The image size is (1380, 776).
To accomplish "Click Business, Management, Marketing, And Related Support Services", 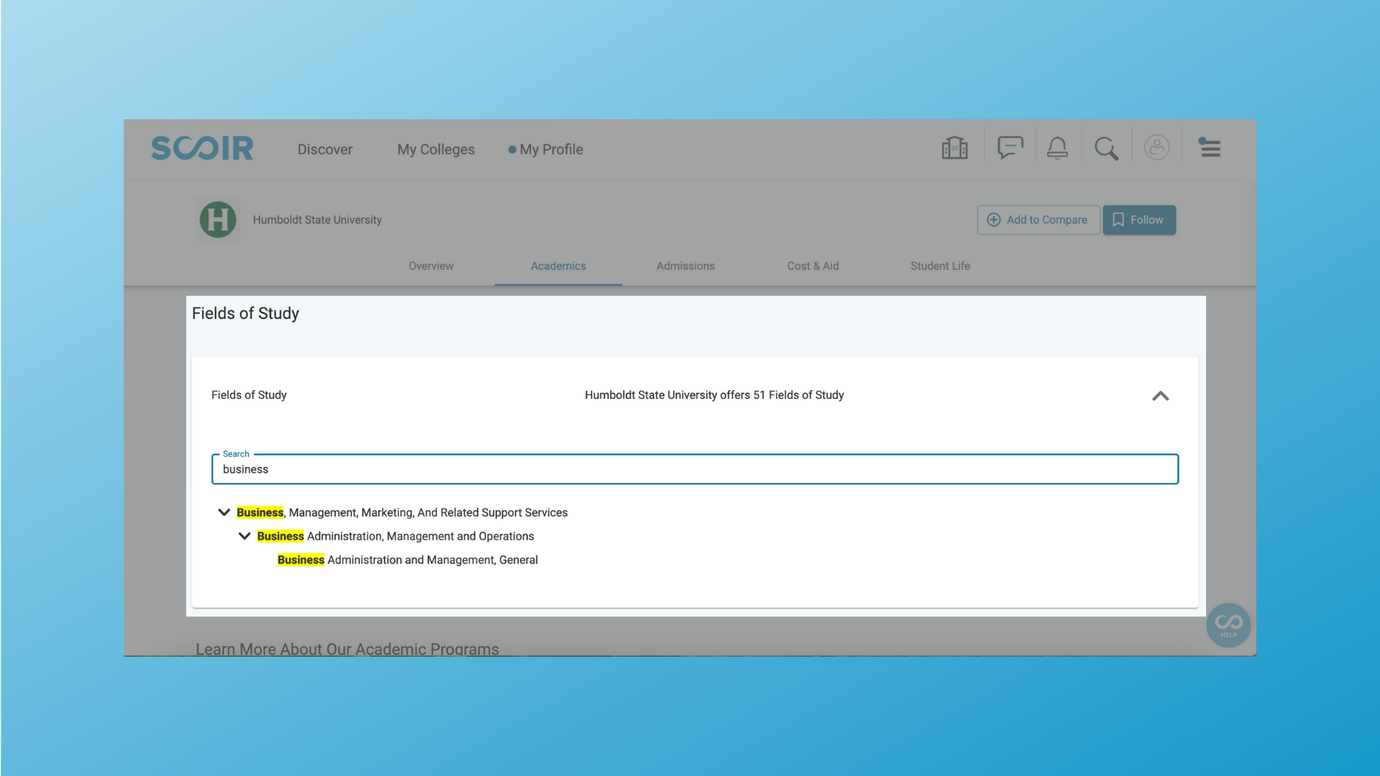I will coord(402,512).
